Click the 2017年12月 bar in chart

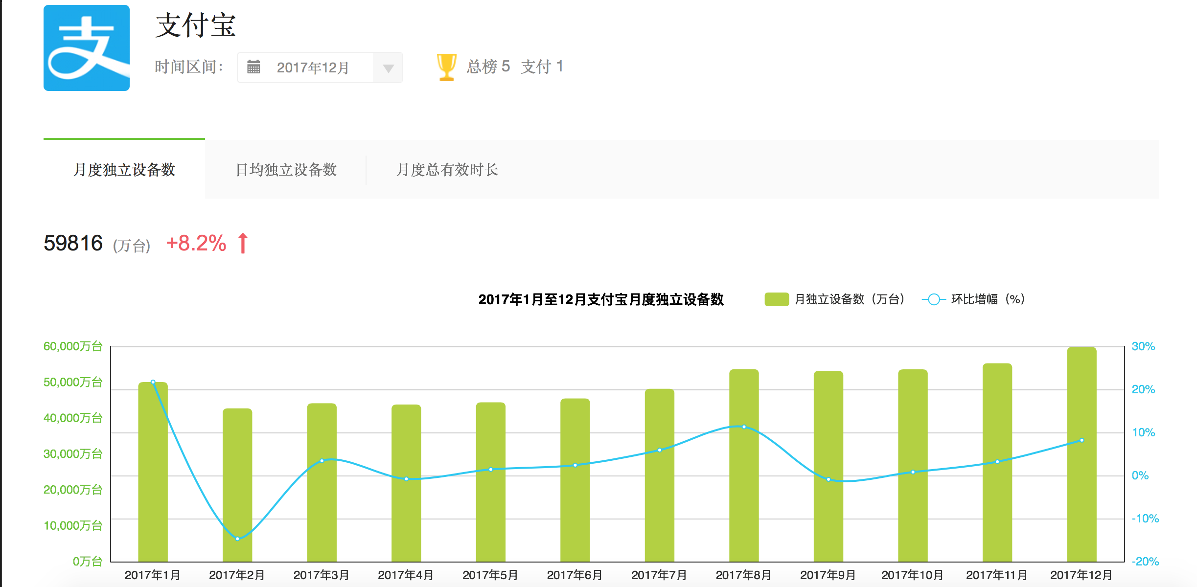(1082, 454)
